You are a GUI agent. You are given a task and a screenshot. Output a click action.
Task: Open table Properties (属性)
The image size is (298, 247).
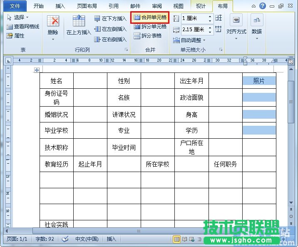(x=16, y=36)
